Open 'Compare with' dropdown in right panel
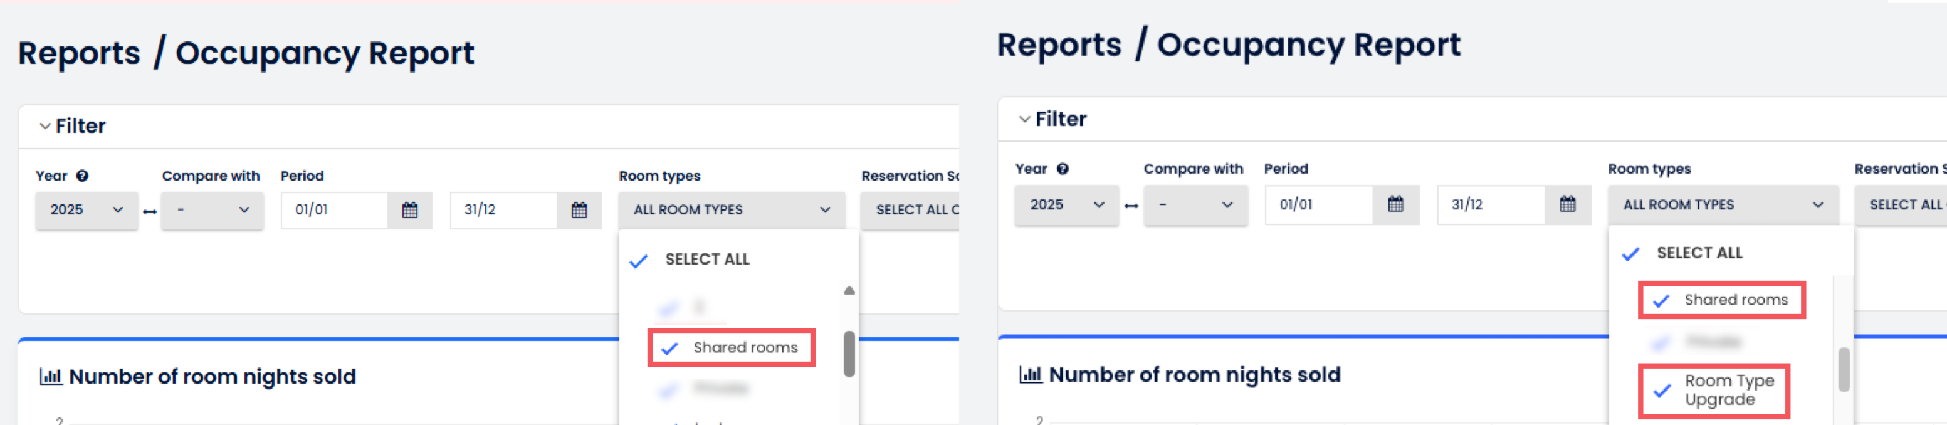The image size is (1947, 425). [x=1195, y=205]
